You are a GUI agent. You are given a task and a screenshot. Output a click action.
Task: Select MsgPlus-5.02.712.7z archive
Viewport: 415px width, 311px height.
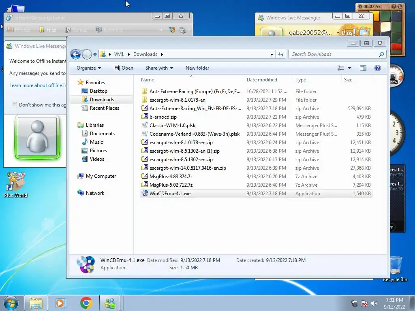click(256, 185)
